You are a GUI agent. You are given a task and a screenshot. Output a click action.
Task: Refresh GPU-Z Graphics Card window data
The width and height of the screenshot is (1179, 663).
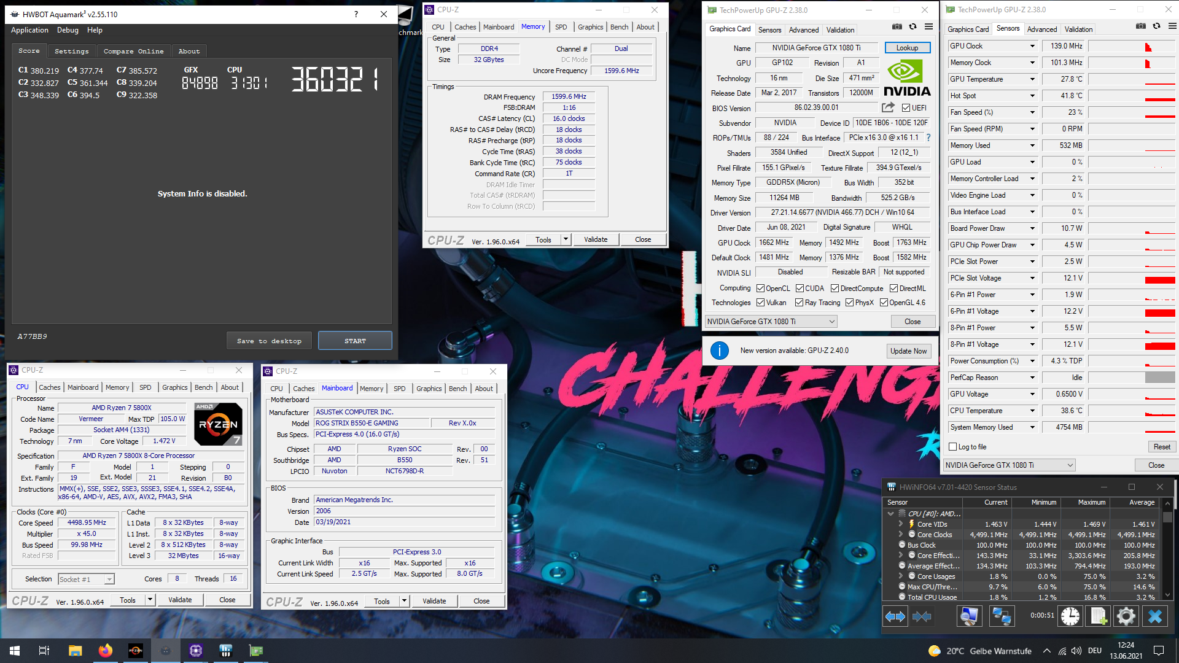coord(913,27)
